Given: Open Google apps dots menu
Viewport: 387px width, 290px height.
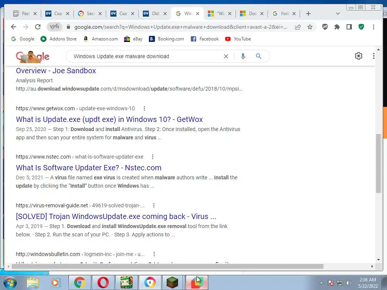Looking at the screenshot, I should pyautogui.click(x=373, y=56).
